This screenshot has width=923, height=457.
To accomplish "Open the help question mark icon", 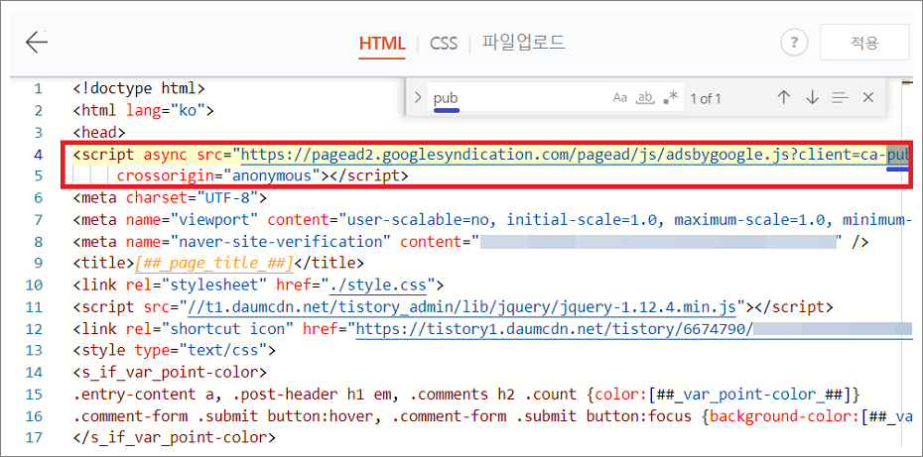I will pyautogui.click(x=794, y=43).
